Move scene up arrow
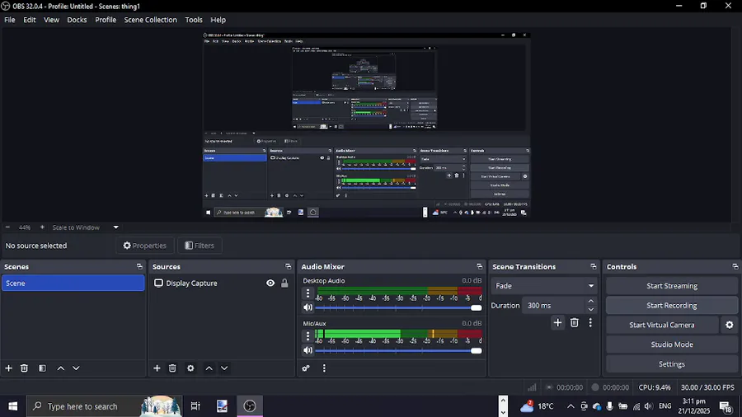 click(60, 368)
